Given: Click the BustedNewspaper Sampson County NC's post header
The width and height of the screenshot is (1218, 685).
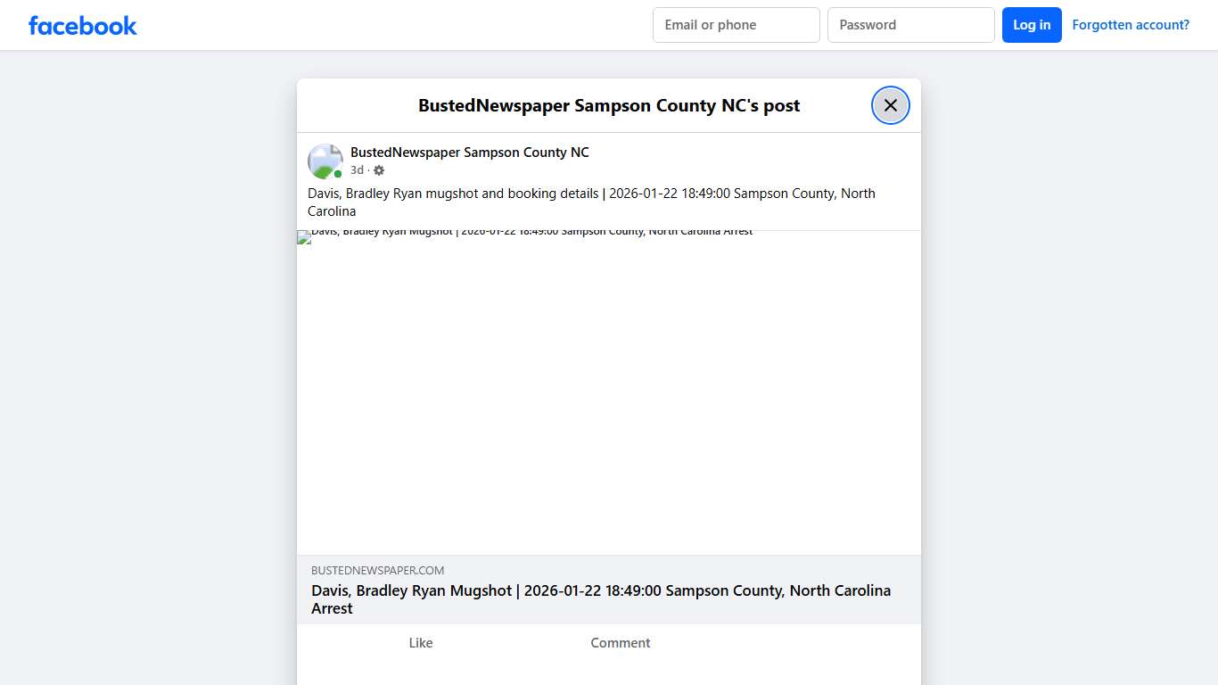Looking at the screenshot, I should click(609, 104).
